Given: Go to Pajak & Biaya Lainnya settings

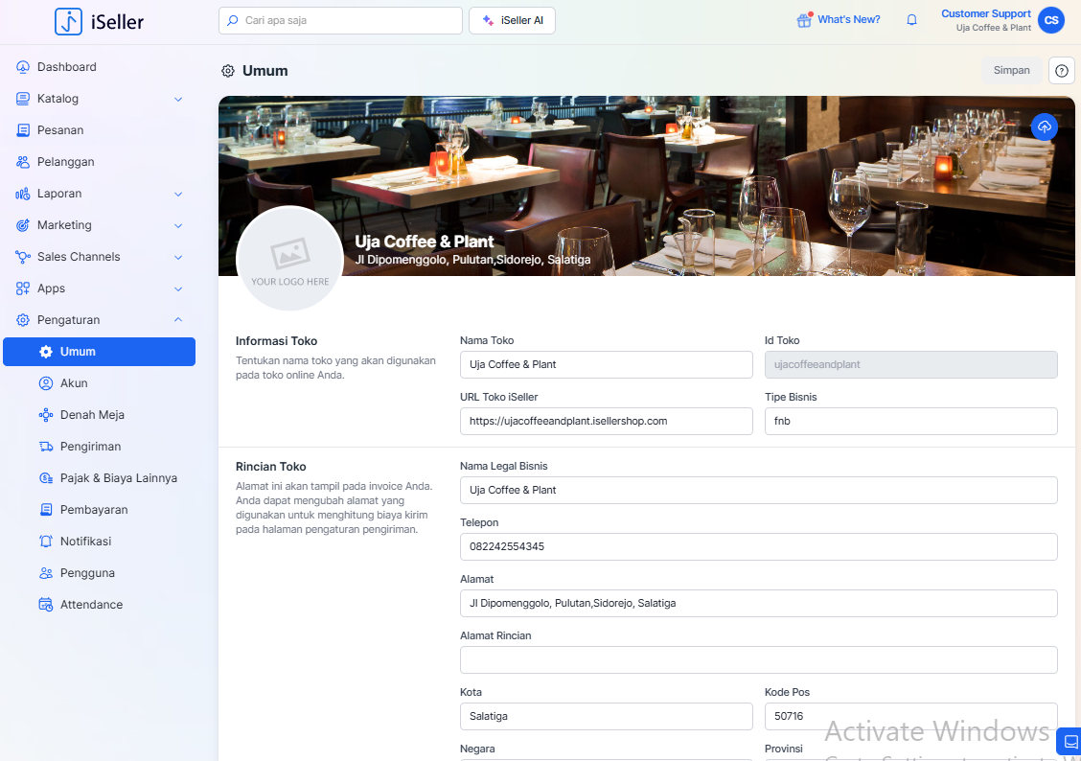Looking at the screenshot, I should (118, 478).
